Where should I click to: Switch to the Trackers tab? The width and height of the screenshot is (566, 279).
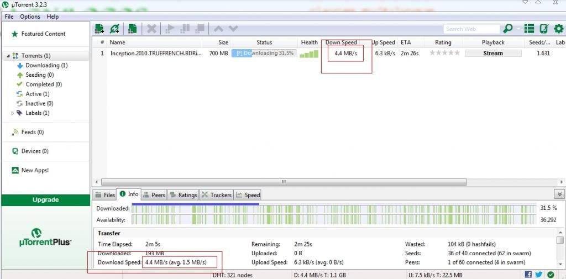coord(217,194)
